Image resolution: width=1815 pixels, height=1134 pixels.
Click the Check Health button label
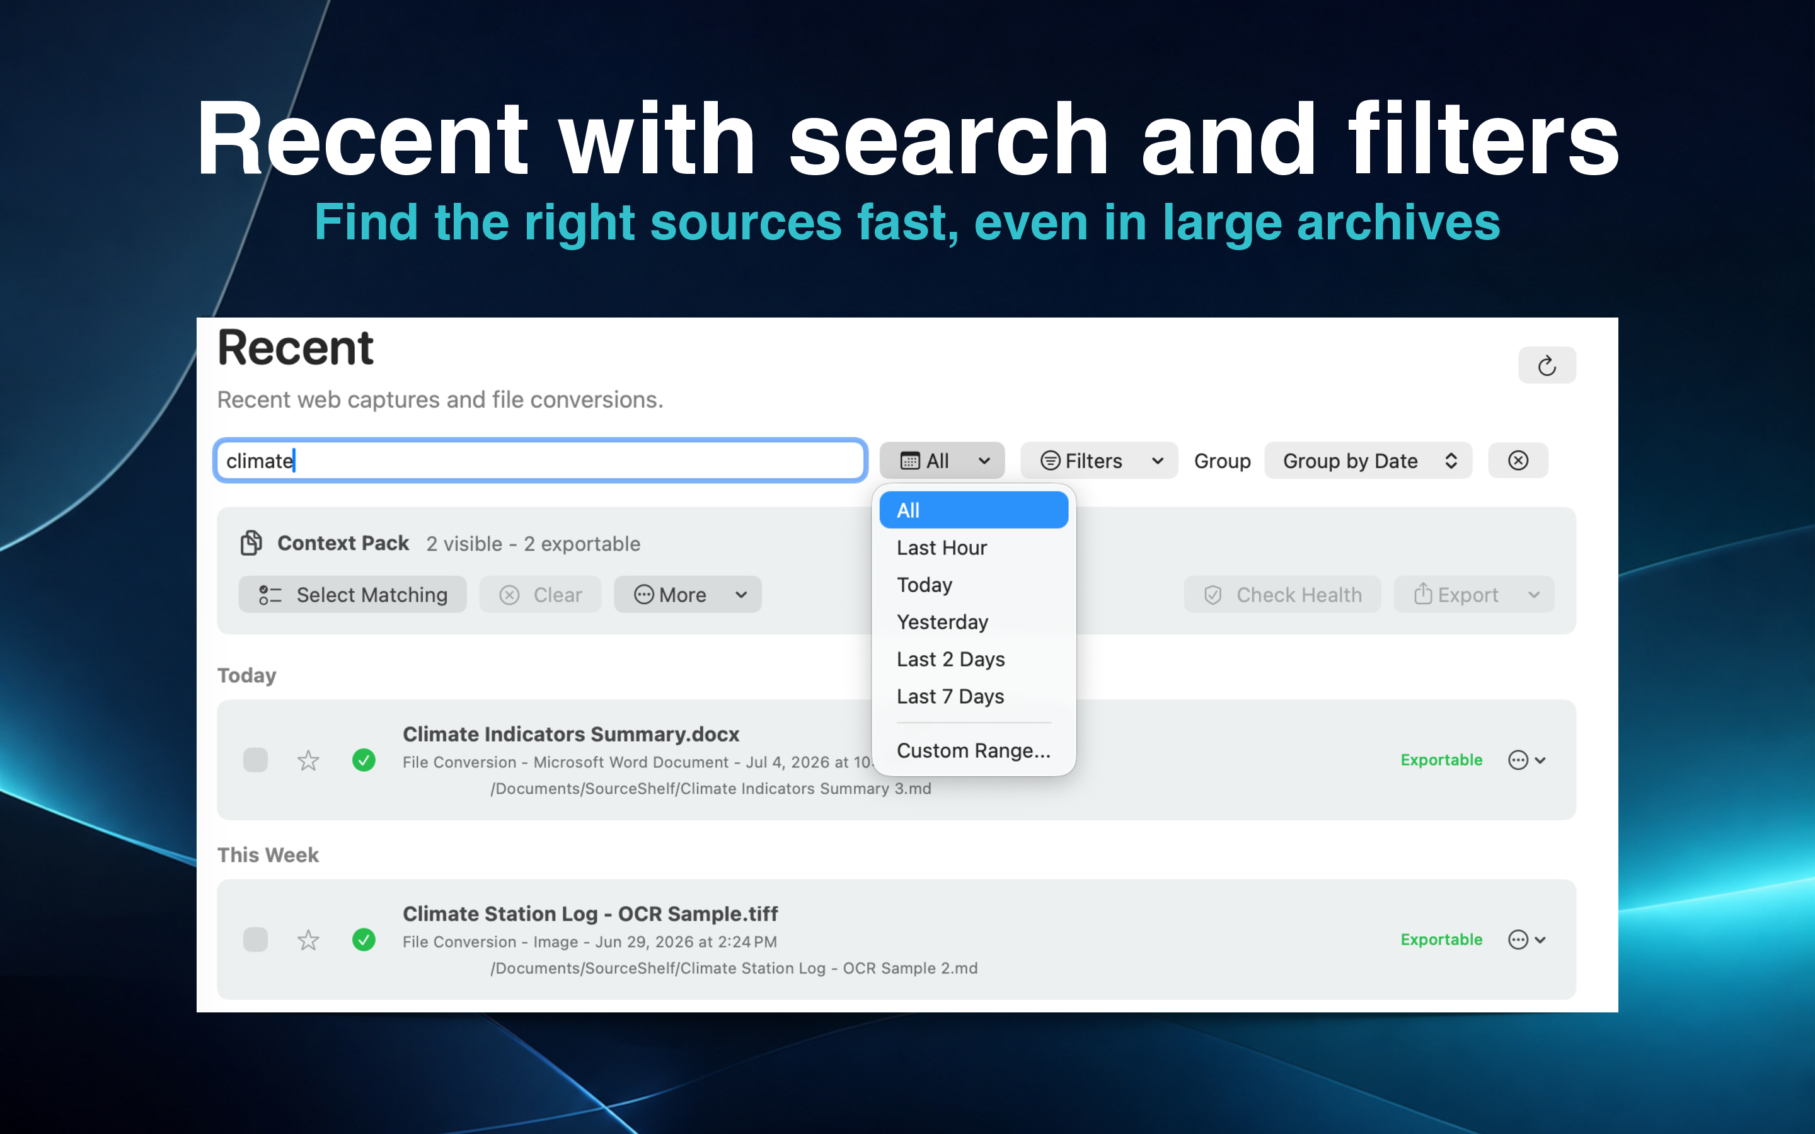[x=1299, y=595]
